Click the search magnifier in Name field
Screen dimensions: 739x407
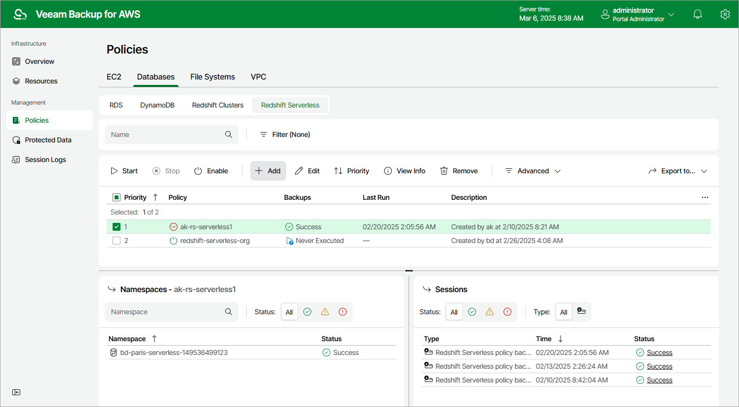(x=229, y=135)
